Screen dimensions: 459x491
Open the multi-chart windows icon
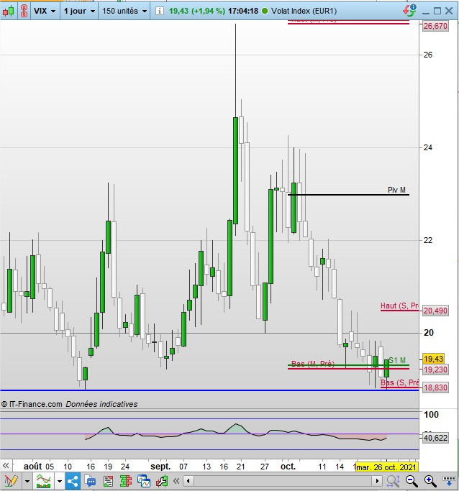(144, 481)
